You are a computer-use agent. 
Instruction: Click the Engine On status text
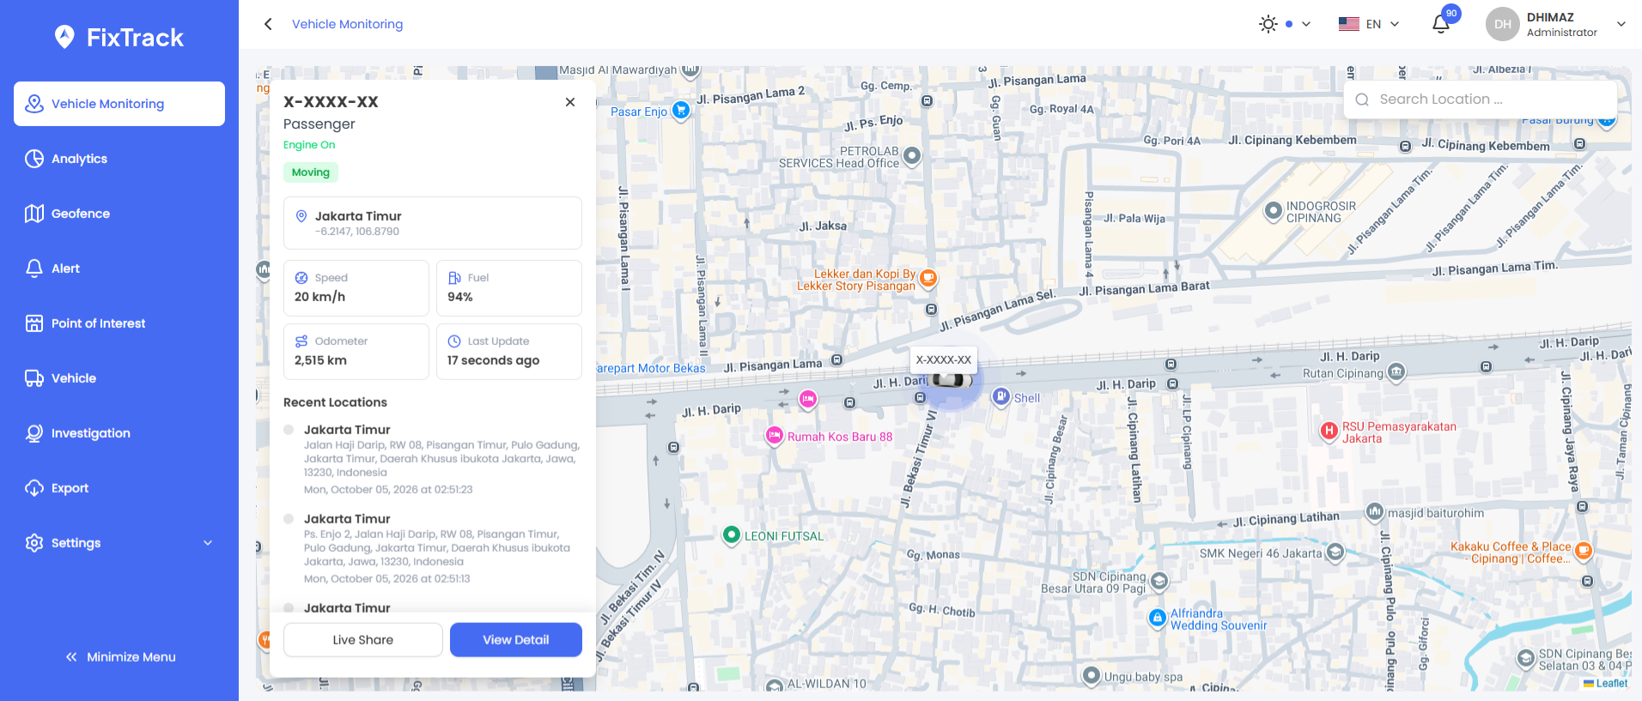(x=309, y=145)
